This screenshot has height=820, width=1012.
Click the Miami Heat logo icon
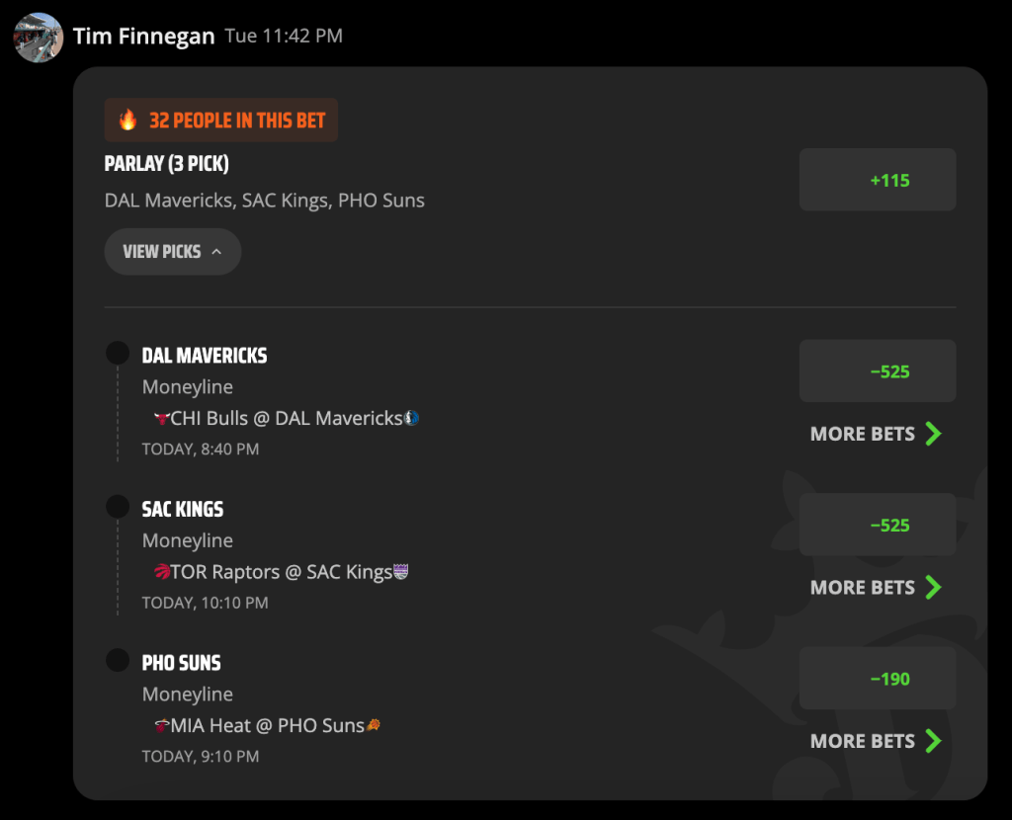pyautogui.click(x=161, y=725)
